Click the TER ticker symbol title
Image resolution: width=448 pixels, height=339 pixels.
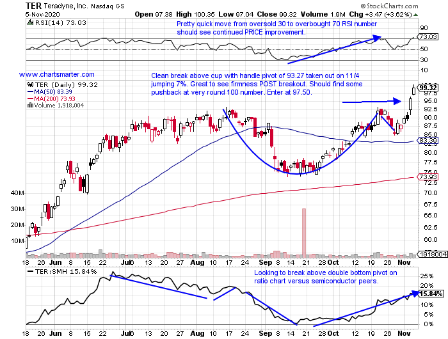33,6
